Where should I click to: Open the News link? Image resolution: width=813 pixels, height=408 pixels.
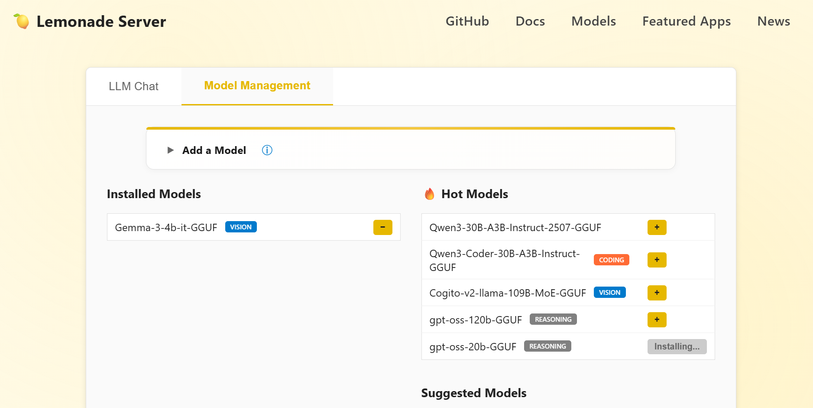pyautogui.click(x=773, y=21)
